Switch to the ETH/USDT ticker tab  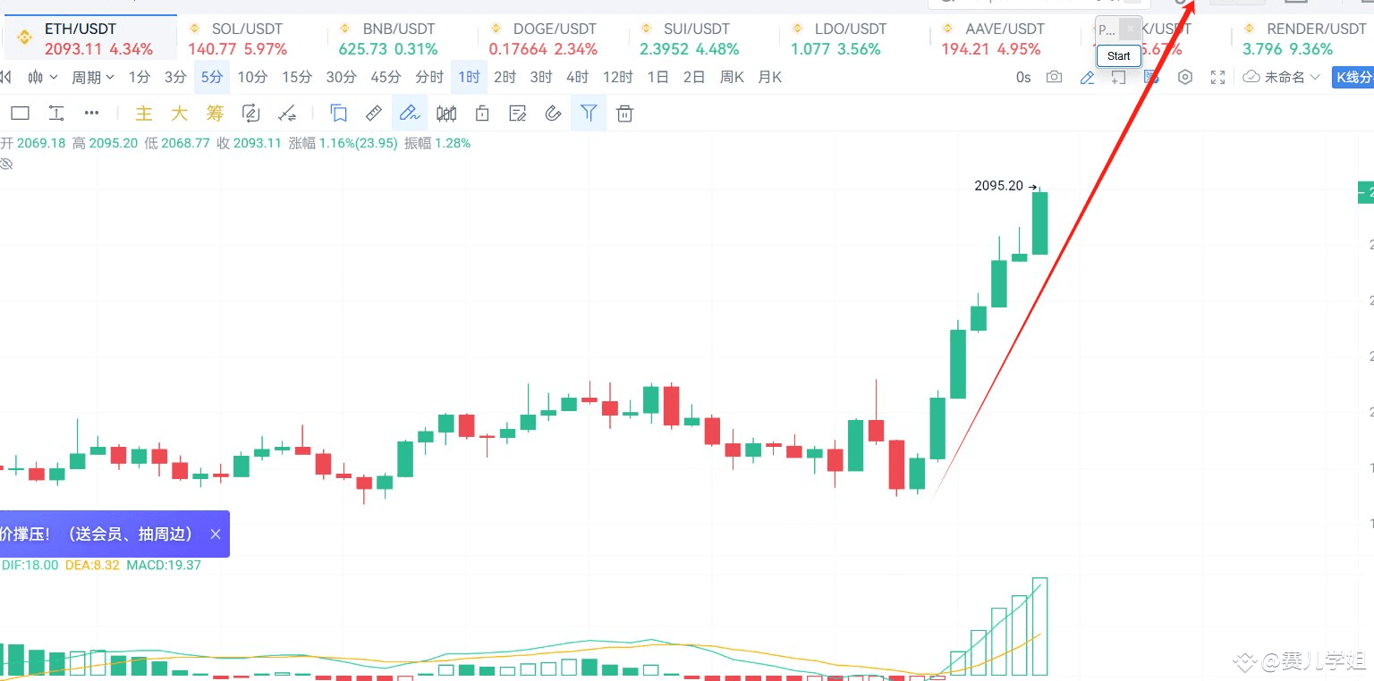[x=89, y=38]
